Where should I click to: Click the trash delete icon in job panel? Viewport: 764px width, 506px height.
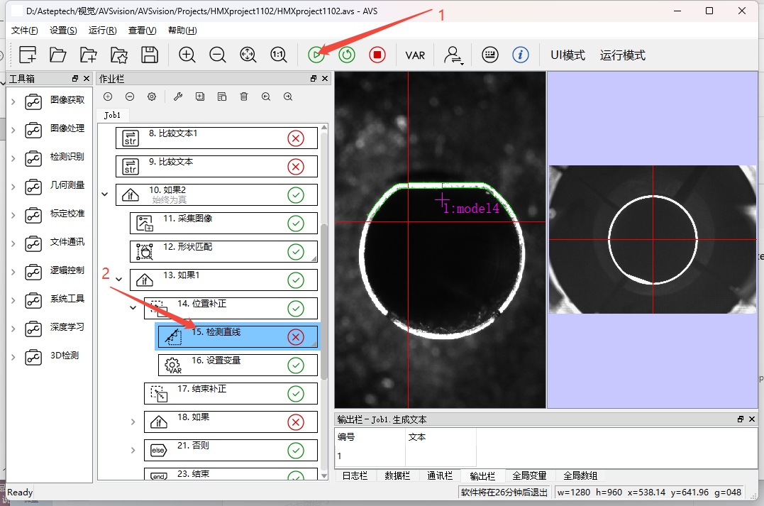pos(244,97)
